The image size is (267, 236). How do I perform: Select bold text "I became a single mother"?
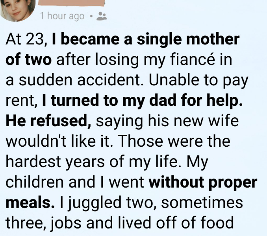145,40
